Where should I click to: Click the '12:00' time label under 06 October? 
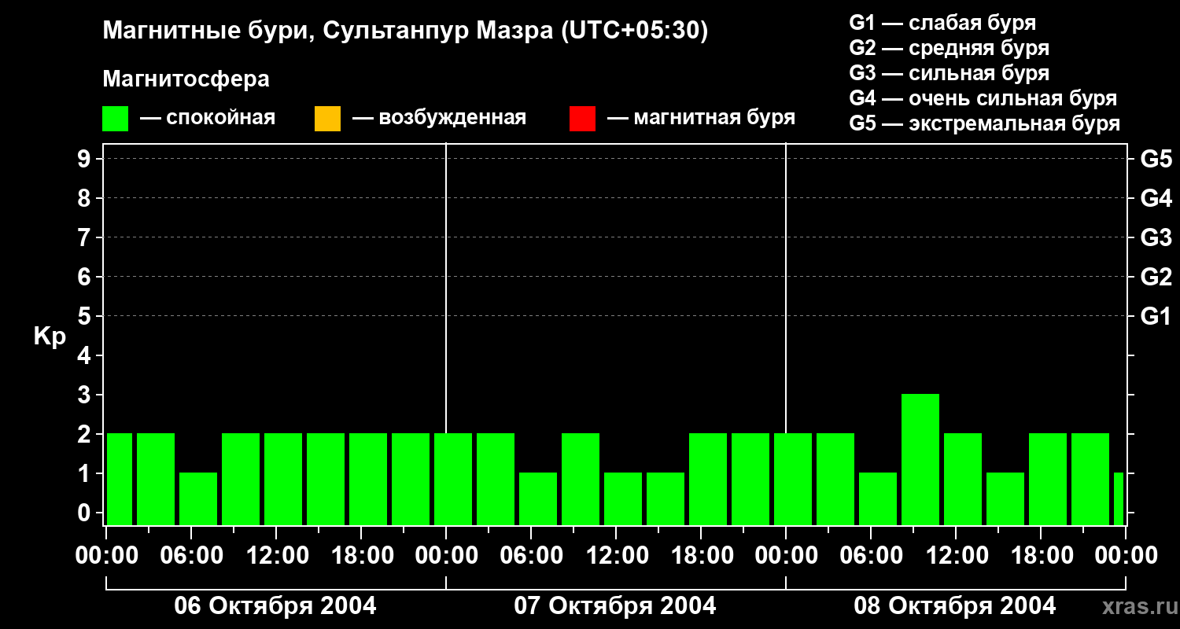point(277,556)
